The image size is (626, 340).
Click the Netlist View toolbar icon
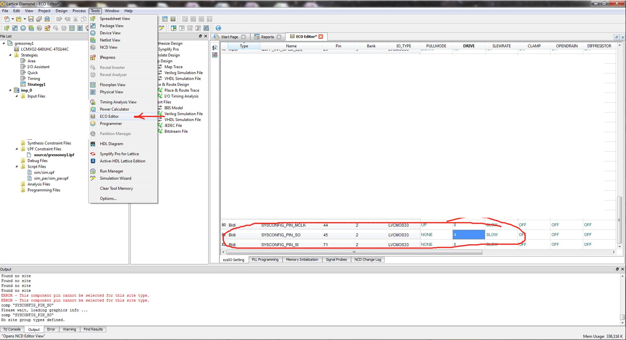(x=31, y=28)
